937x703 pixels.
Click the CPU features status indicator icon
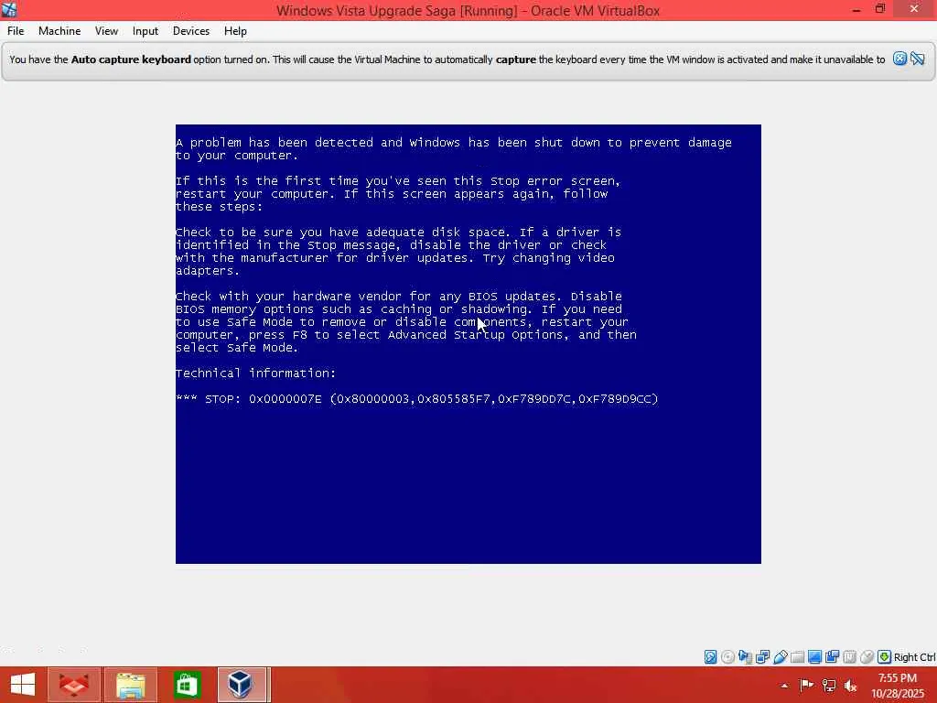(849, 657)
